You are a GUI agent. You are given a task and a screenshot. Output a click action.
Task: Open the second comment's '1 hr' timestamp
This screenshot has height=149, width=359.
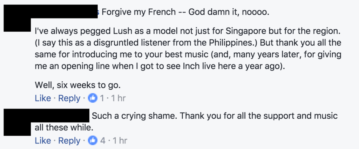coord(119,141)
